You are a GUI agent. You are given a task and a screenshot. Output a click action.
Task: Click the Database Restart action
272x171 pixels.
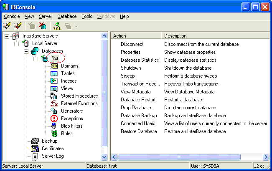point(138,100)
